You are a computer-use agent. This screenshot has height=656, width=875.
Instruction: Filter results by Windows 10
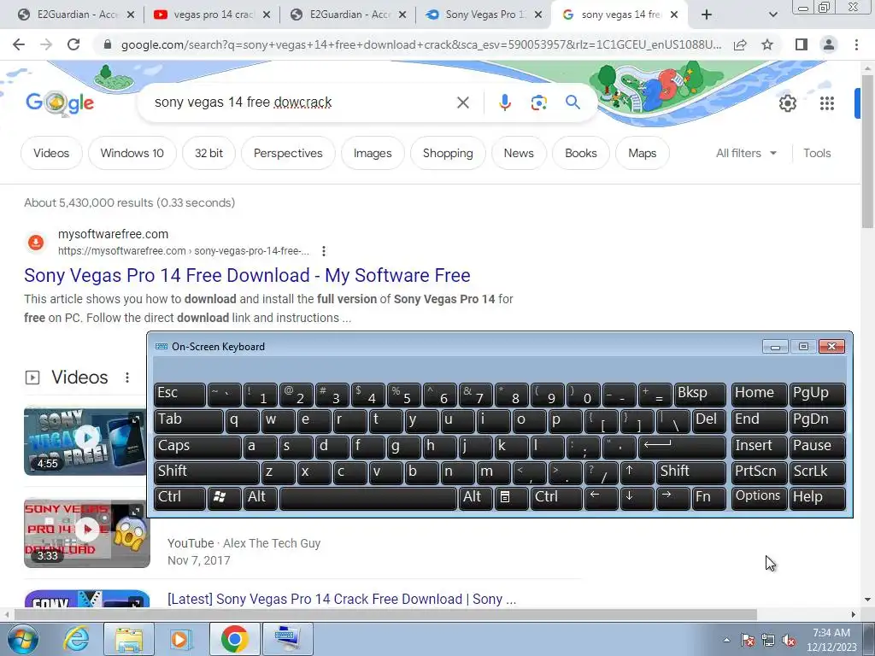[x=132, y=154]
